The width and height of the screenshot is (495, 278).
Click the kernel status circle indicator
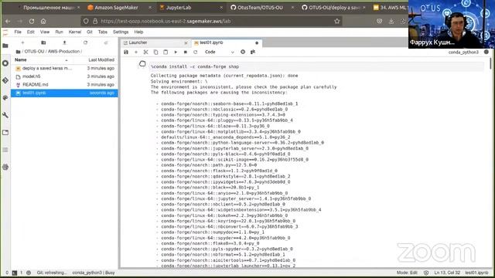click(x=486, y=52)
